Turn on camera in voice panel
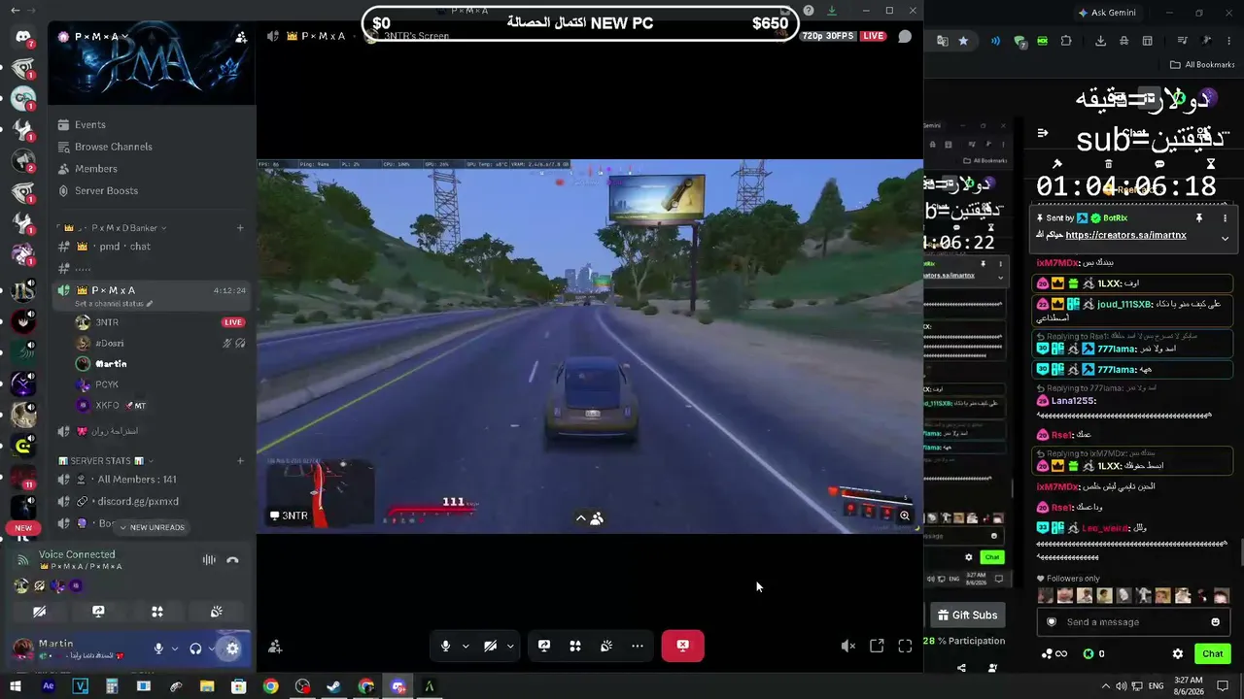The width and height of the screenshot is (1244, 699). click(x=40, y=612)
